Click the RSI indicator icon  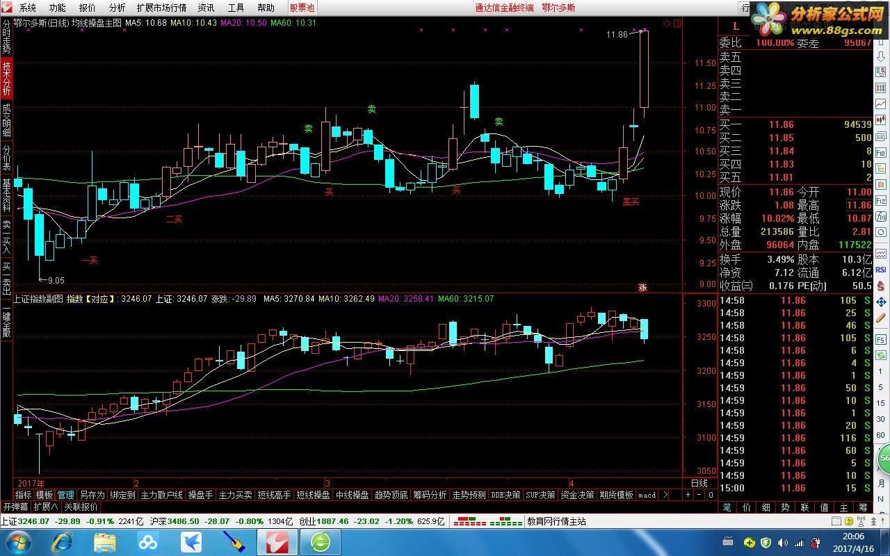click(881, 270)
